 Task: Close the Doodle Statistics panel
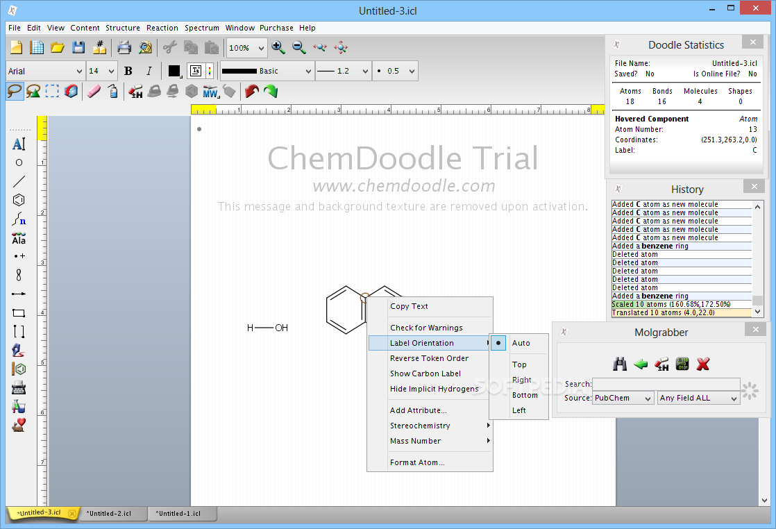[752, 42]
